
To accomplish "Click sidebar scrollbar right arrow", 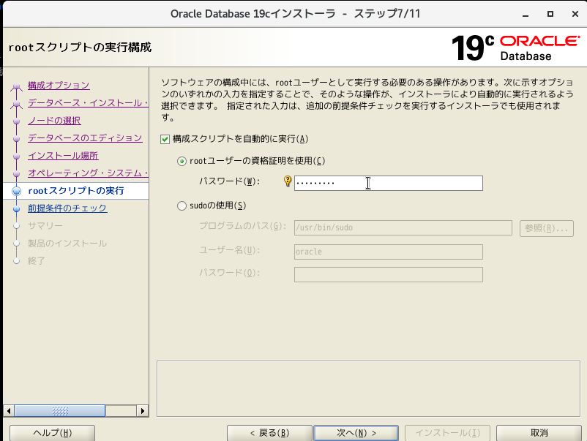I will pos(143,411).
